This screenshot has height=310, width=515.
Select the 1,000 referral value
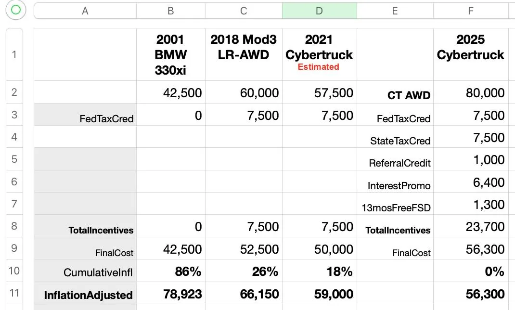(471, 159)
